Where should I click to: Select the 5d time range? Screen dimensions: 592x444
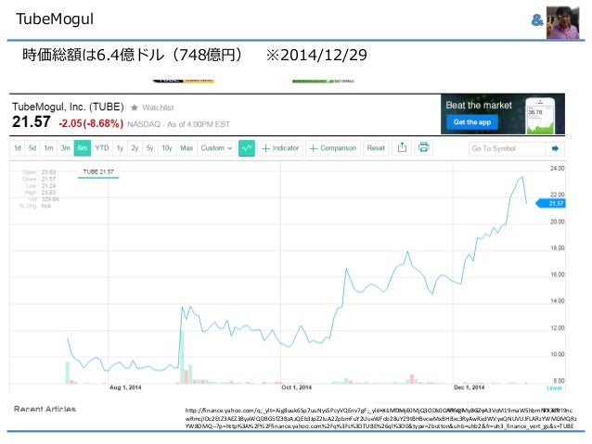(32, 148)
